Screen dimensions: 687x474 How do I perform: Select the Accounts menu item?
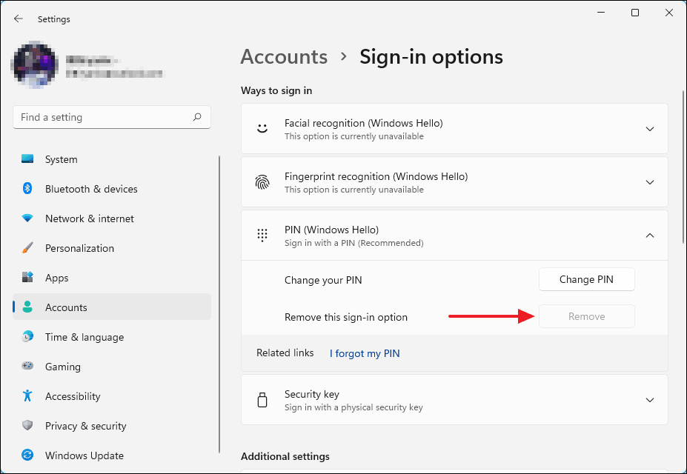(x=112, y=307)
